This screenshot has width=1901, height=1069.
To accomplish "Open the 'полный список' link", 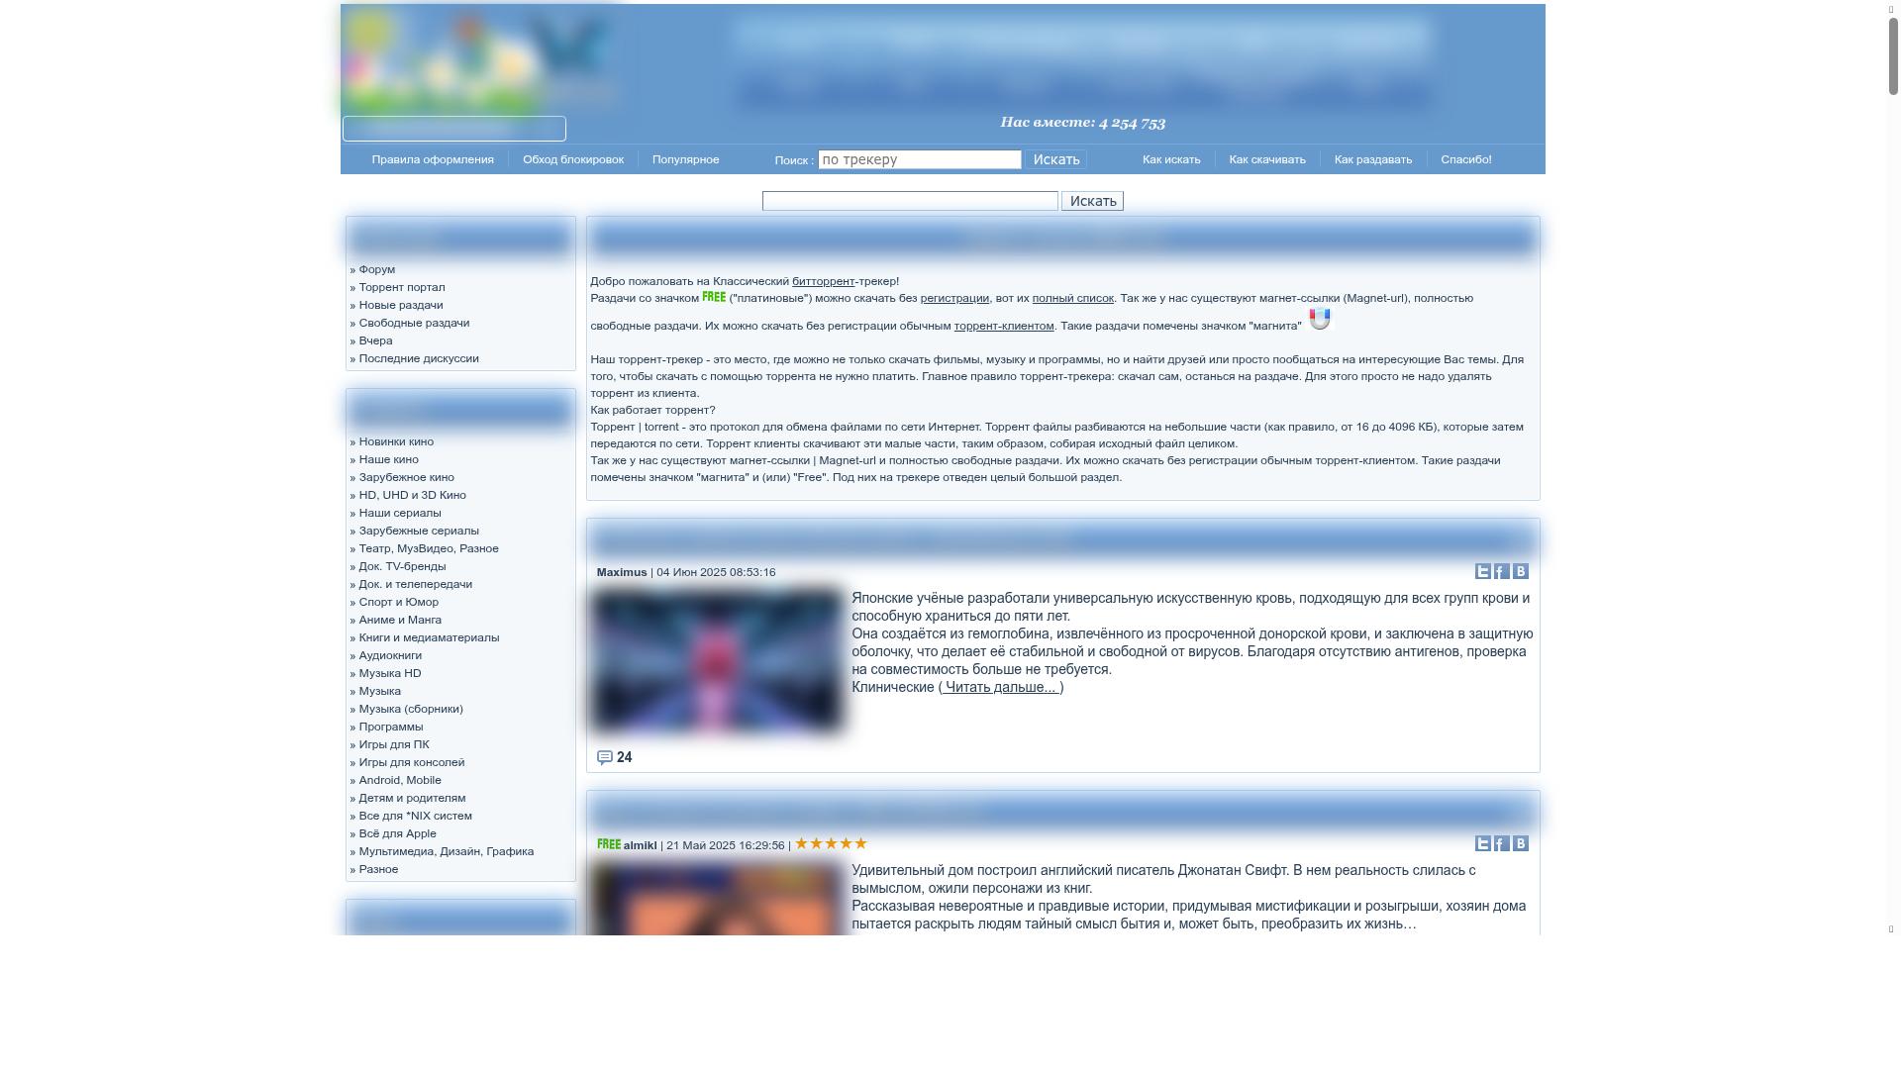I will pos(1072,298).
